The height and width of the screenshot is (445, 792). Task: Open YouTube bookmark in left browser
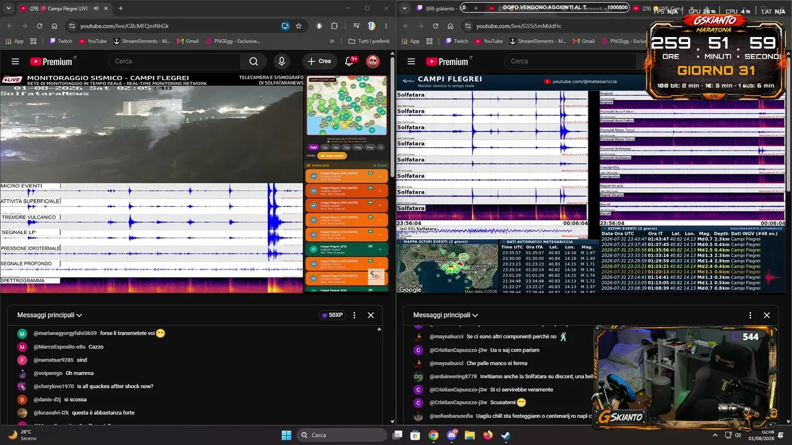92,41
